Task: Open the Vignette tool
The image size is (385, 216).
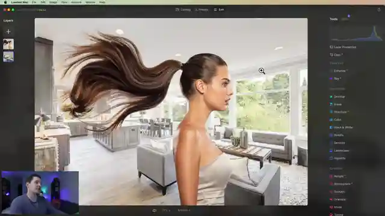Action: click(x=338, y=158)
